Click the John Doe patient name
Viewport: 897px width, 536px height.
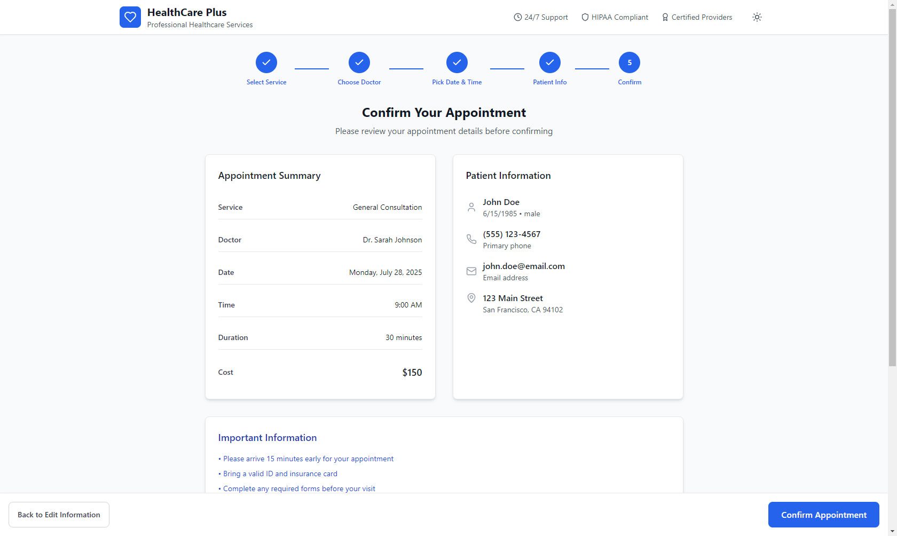point(501,202)
